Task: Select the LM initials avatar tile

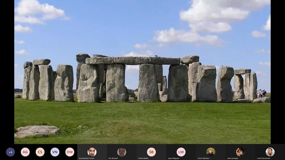Action: (181, 152)
